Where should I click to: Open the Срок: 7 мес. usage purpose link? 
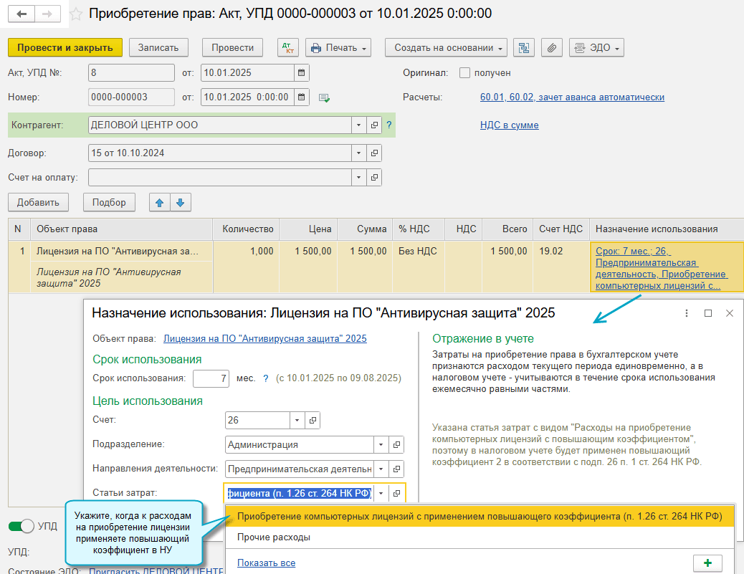point(662,269)
